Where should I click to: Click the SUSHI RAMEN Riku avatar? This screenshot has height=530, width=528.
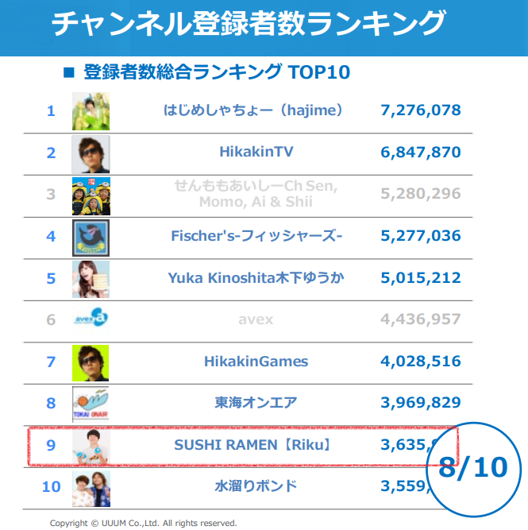[x=91, y=445]
